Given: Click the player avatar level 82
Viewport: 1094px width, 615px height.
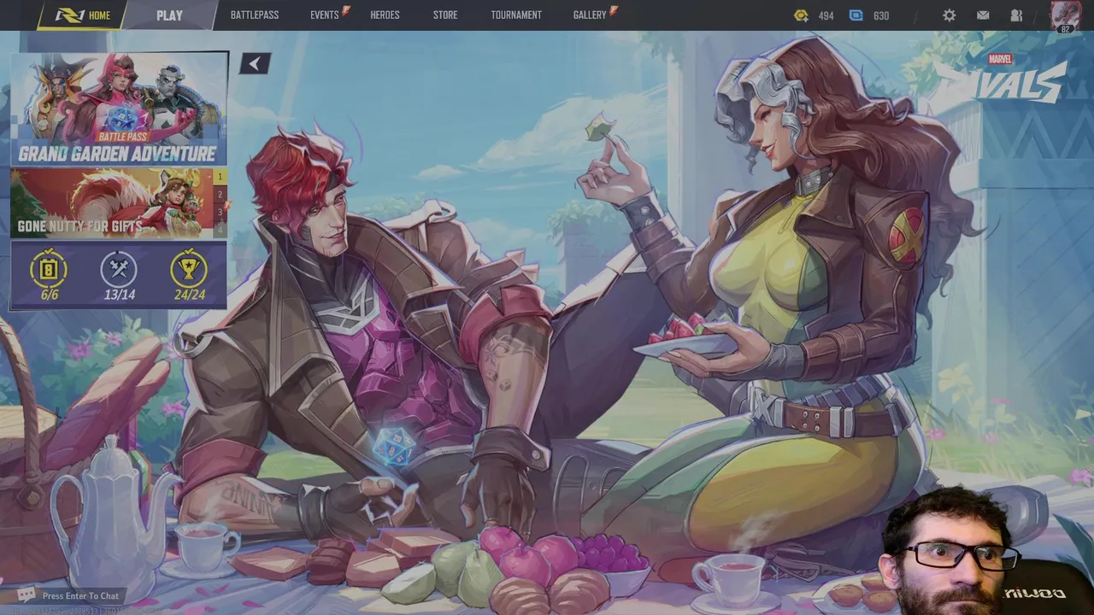Looking at the screenshot, I should pyautogui.click(x=1065, y=16).
